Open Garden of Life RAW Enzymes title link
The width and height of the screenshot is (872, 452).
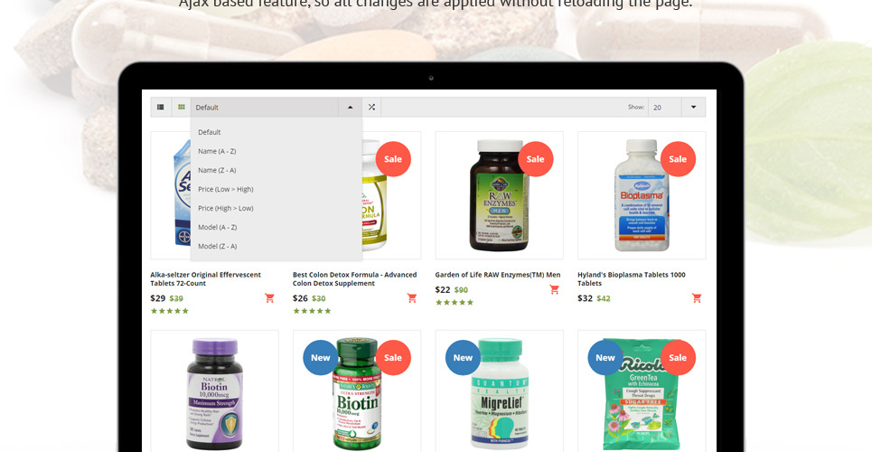(x=498, y=275)
